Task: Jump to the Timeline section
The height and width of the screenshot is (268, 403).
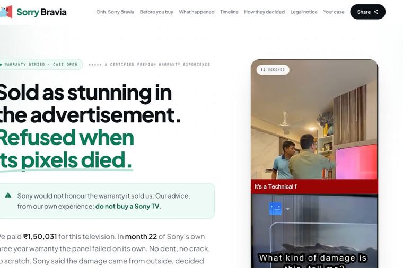Action: pos(229,12)
